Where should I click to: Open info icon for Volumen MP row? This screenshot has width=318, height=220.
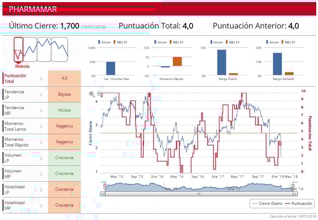[x=41, y=174]
